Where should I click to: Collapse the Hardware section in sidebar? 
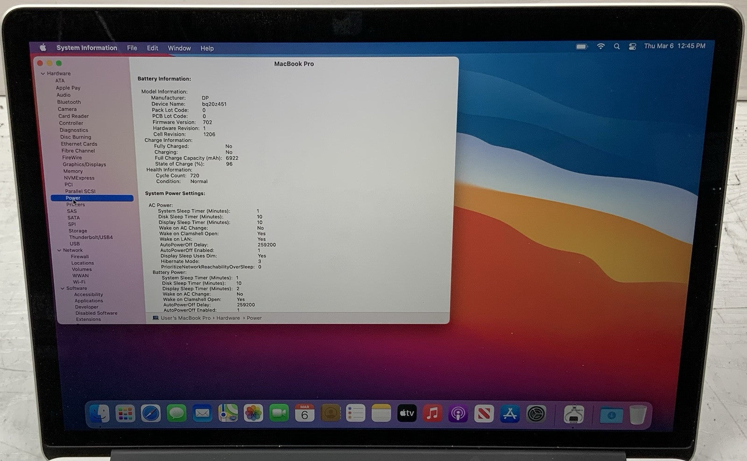click(42, 74)
